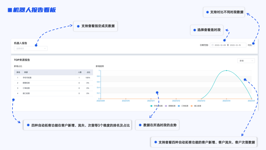Click the blue square icon beside 机器人报告看板
Viewport: 266px width, 150px height.
coord(10,10)
